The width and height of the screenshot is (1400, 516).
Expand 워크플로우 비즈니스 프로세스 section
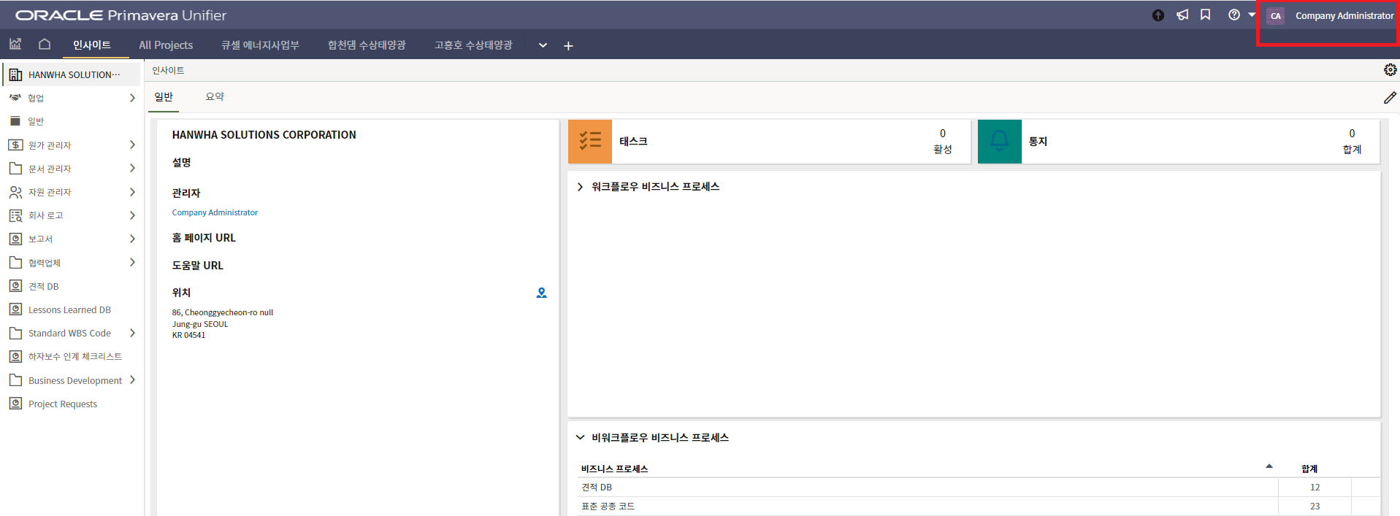point(581,187)
